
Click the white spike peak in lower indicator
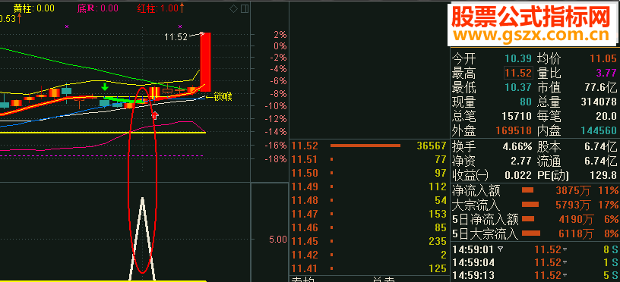tap(142, 199)
